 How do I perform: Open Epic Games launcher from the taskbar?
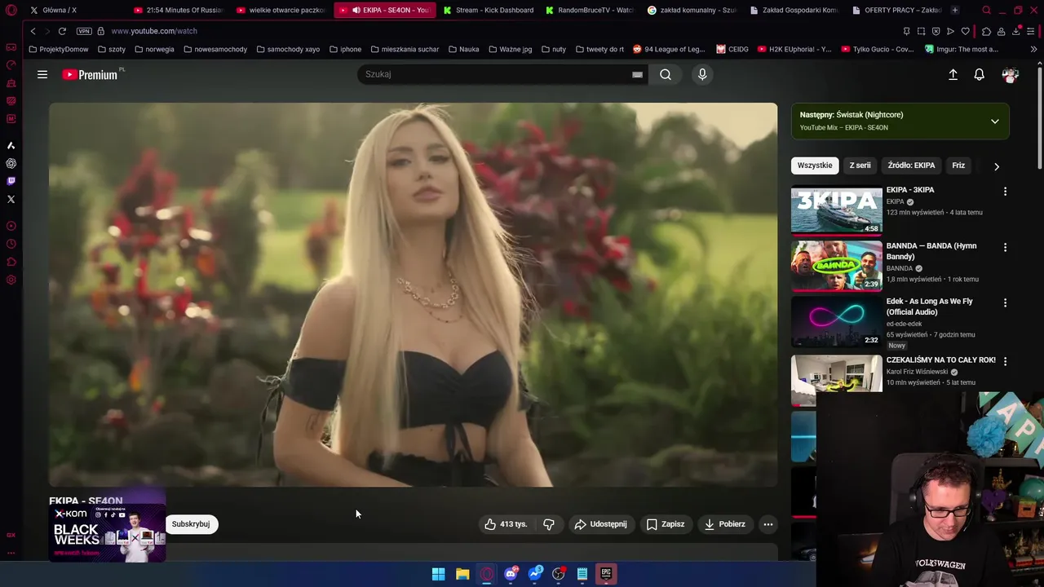click(x=606, y=574)
